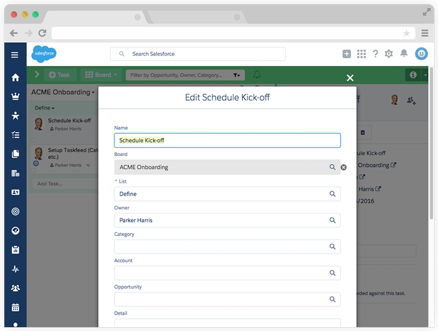Click the info icon in green toolbar

(413, 75)
